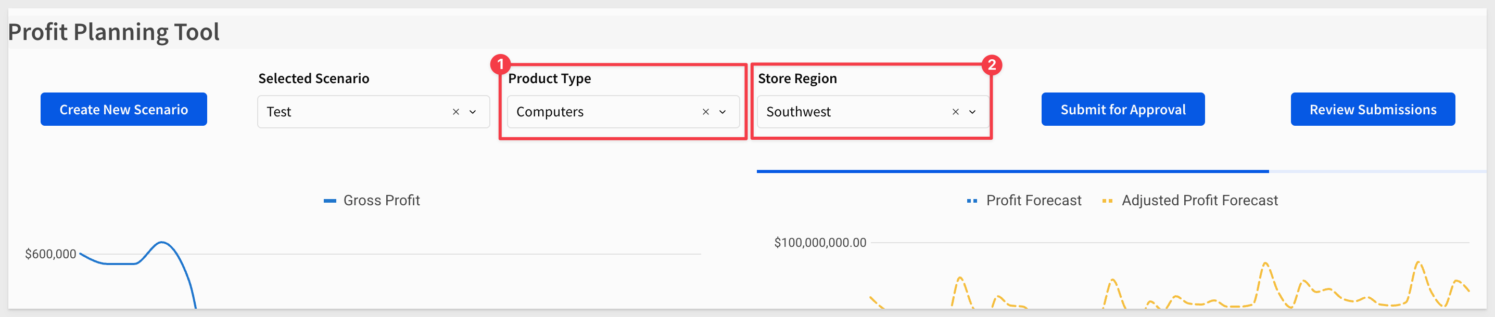Toggle the Profit Forecast legend entry

click(x=1024, y=201)
